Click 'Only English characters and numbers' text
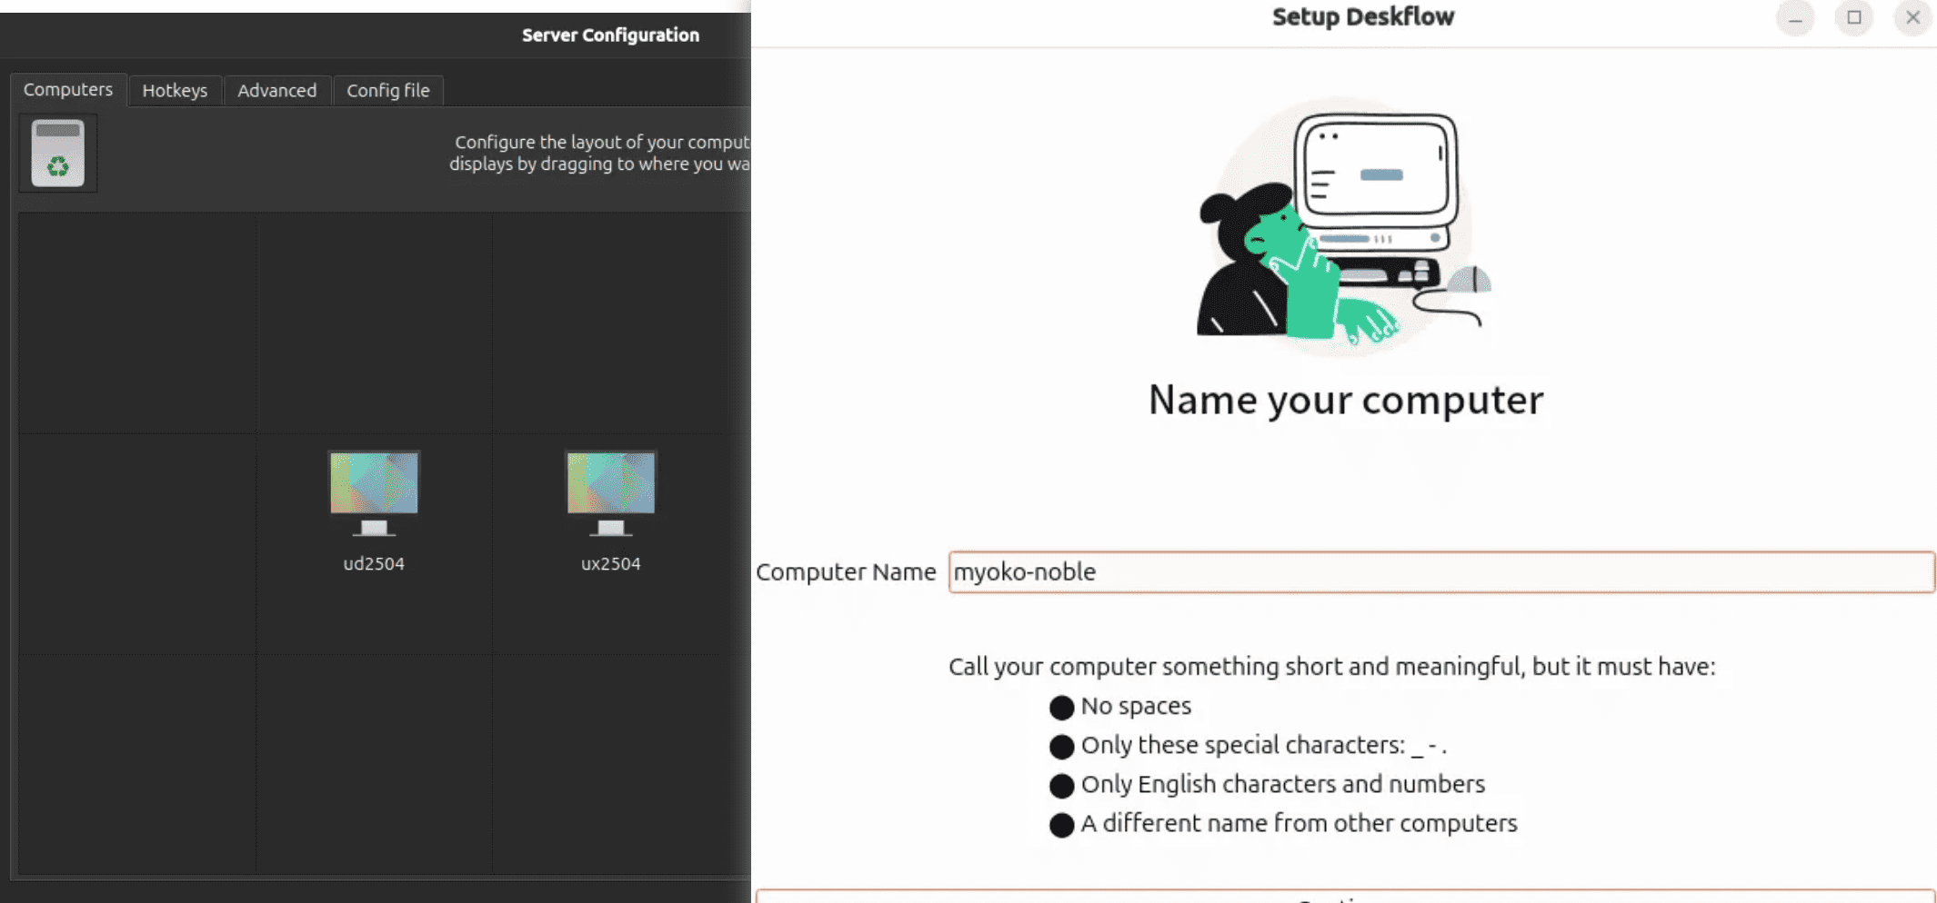1937x903 pixels. (1283, 784)
